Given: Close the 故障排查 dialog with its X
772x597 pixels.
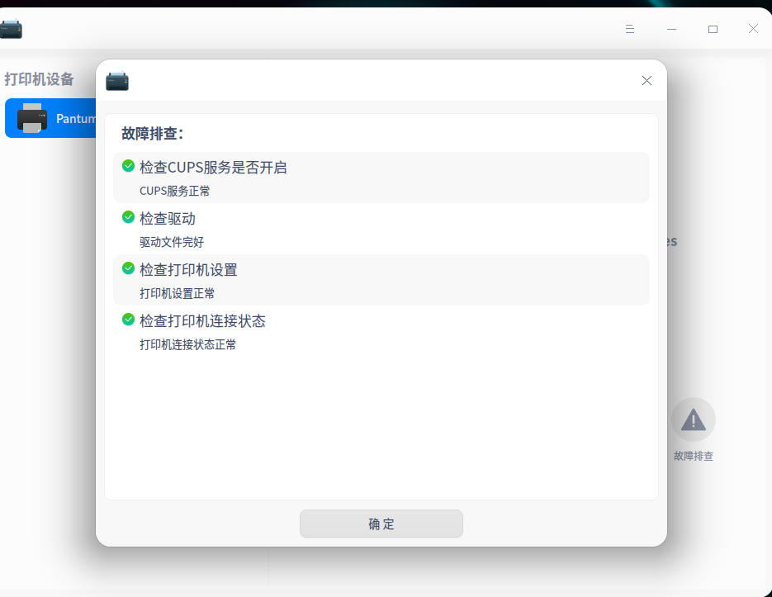Looking at the screenshot, I should (646, 80).
